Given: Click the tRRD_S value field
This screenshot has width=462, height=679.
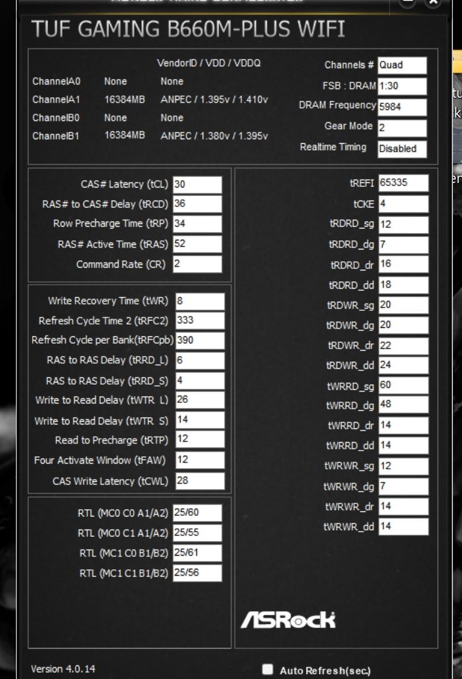Looking at the screenshot, I should [200, 381].
